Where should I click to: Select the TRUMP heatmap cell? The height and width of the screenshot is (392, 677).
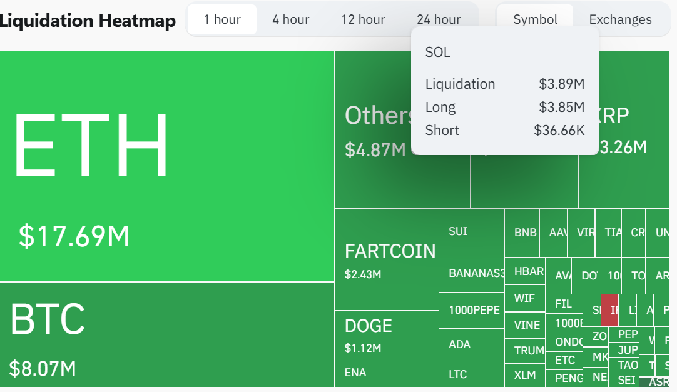(x=525, y=351)
